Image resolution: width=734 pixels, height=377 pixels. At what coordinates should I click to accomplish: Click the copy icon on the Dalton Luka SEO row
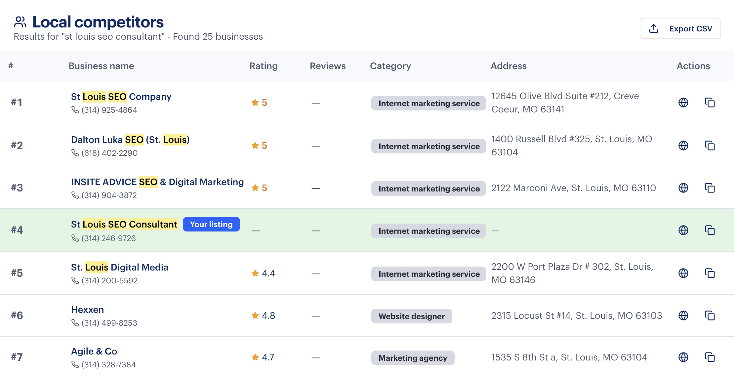tap(710, 146)
